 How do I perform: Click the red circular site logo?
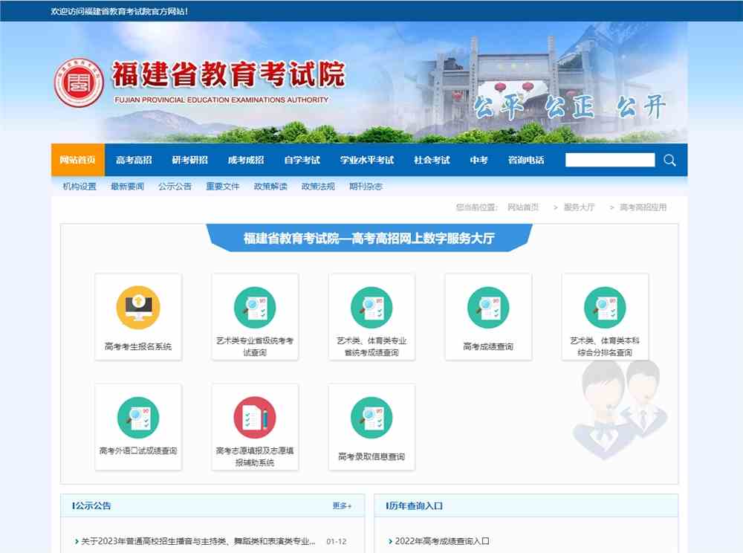pyautogui.click(x=79, y=83)
